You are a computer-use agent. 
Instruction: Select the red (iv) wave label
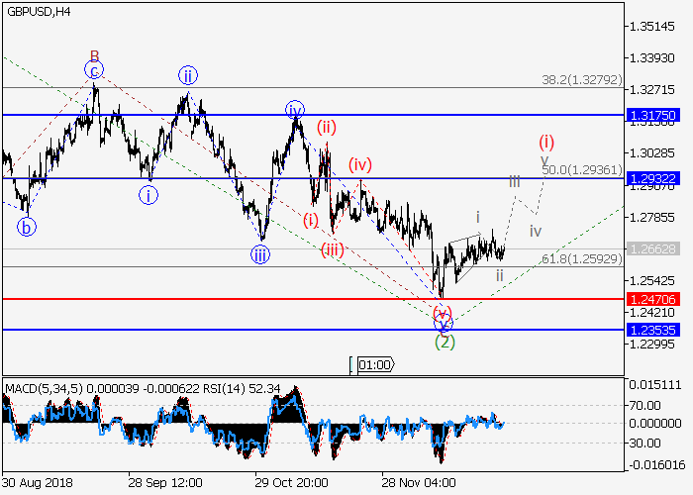pyautogui.click(x=360, y=165)
